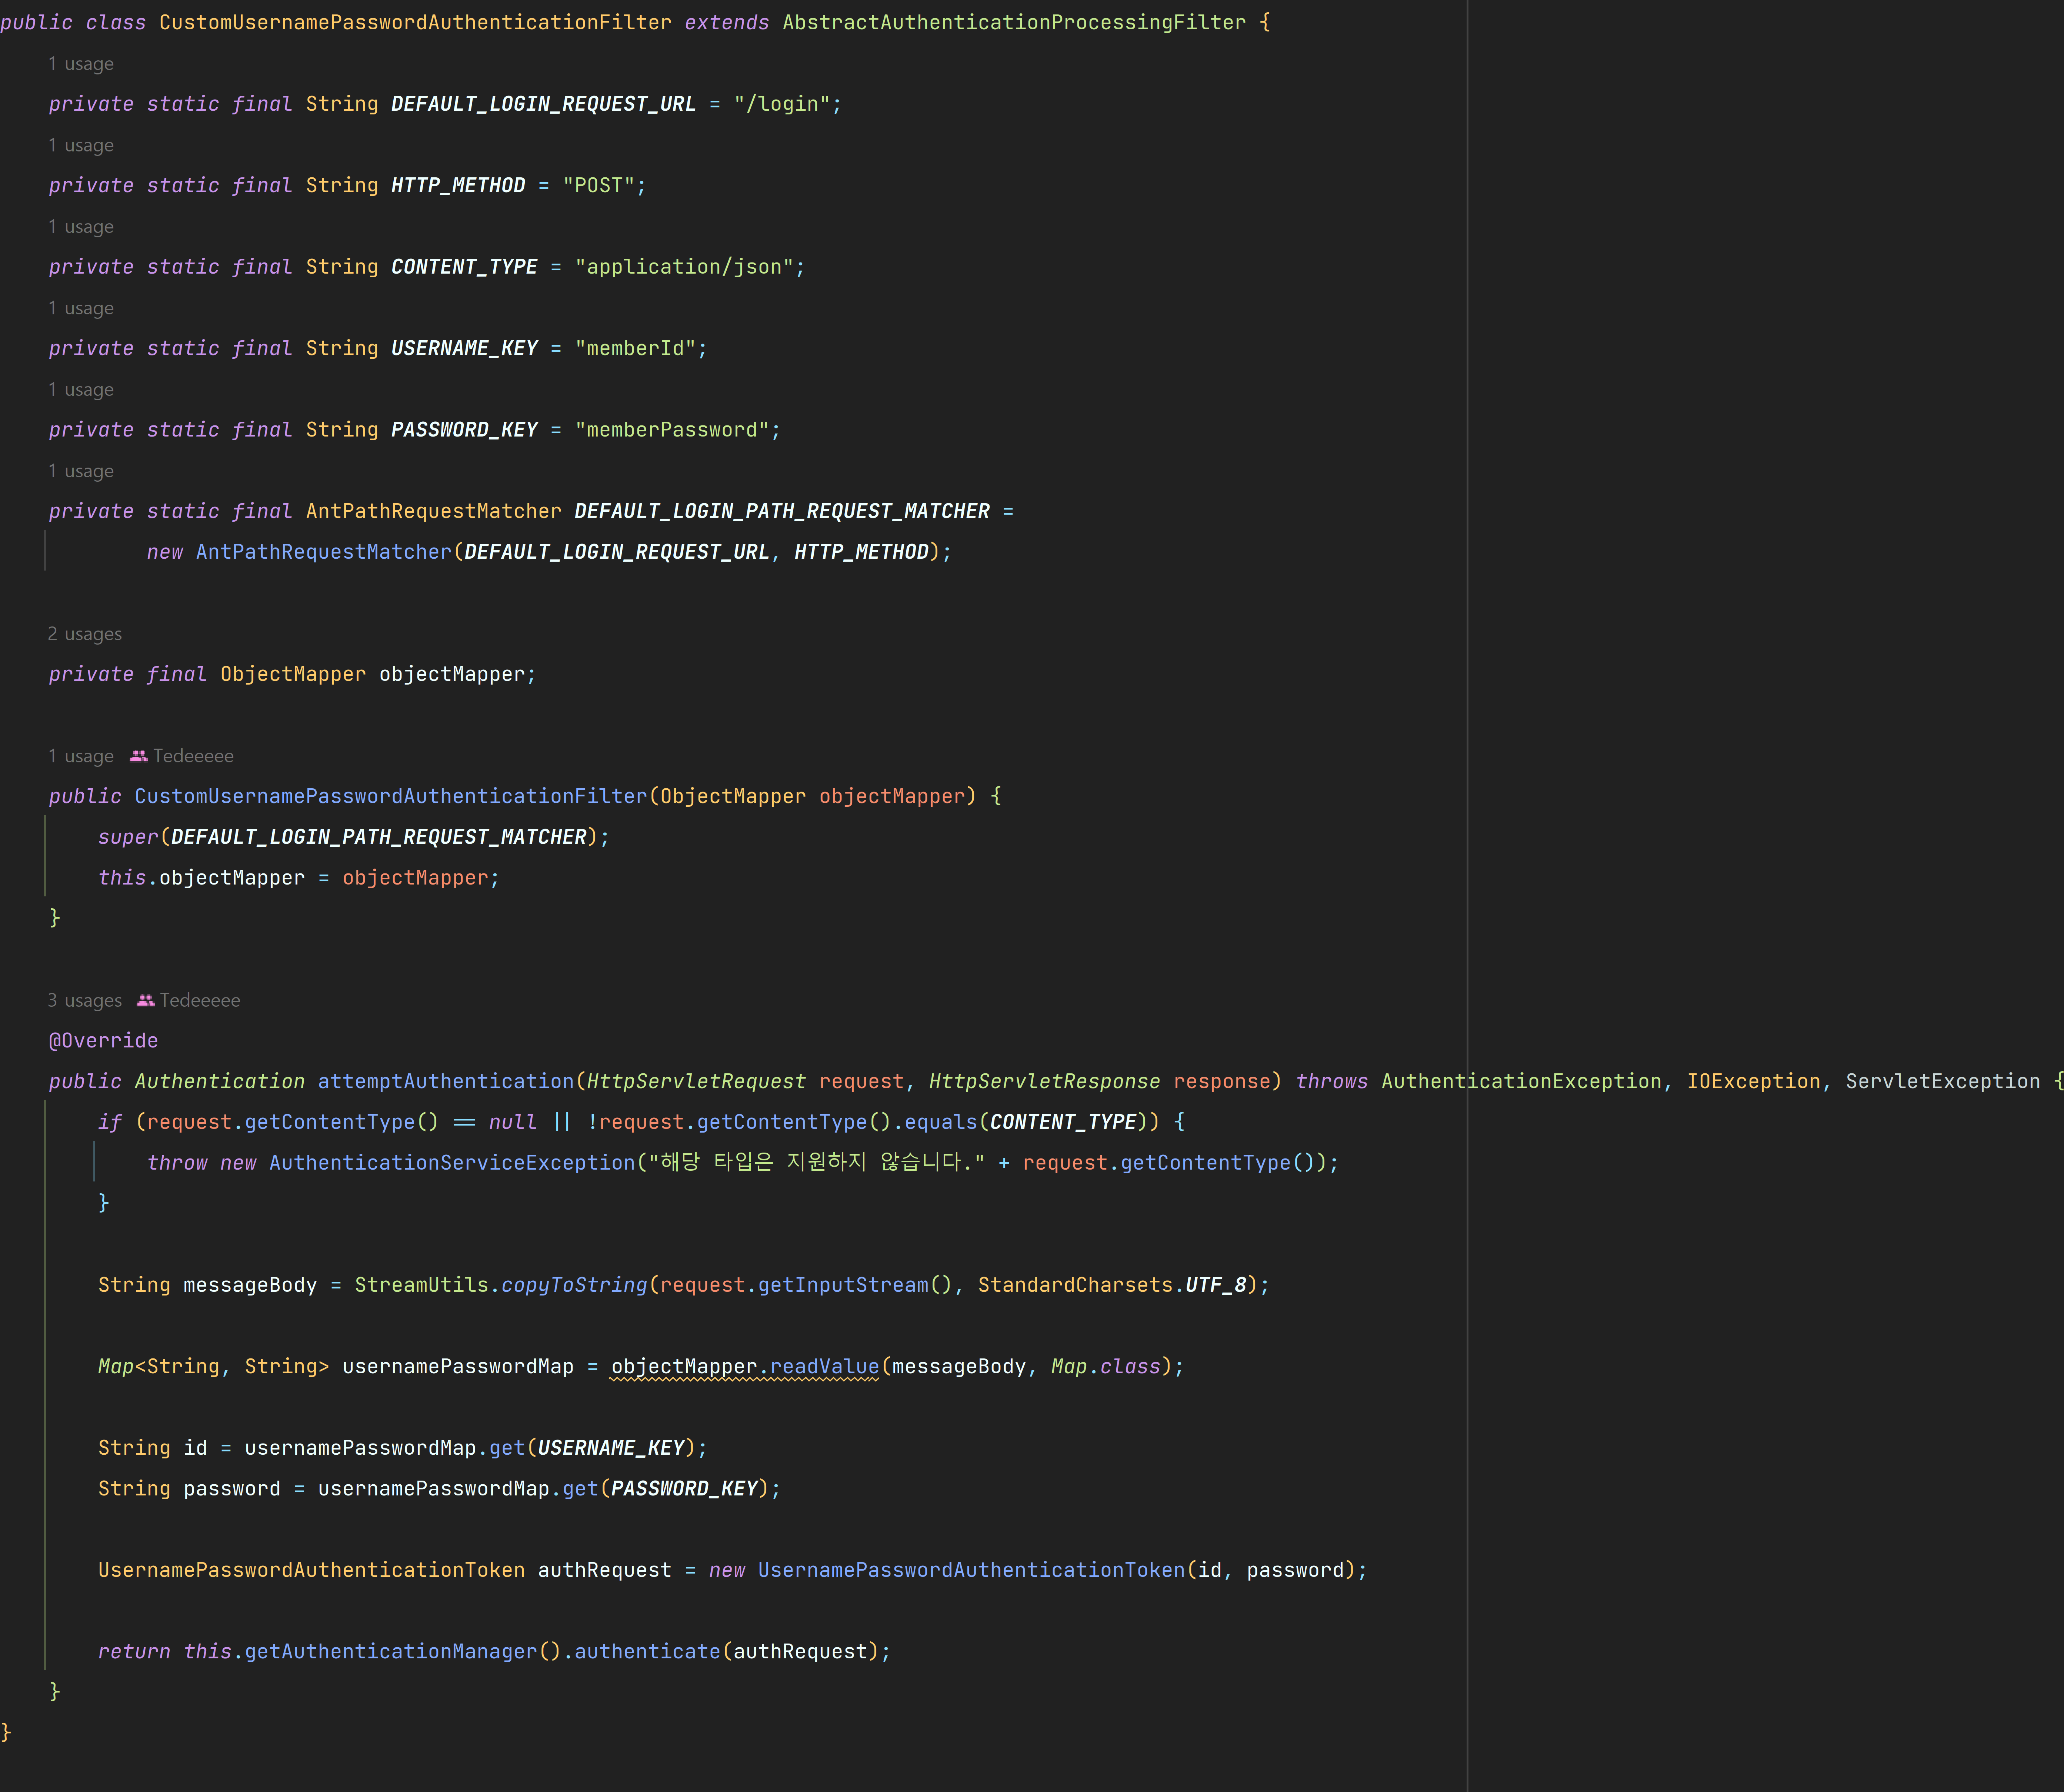Open '1 usage' hint above PASSWORD_KEY declaration
The image size is (2064, 1792).
coord(81,390)
